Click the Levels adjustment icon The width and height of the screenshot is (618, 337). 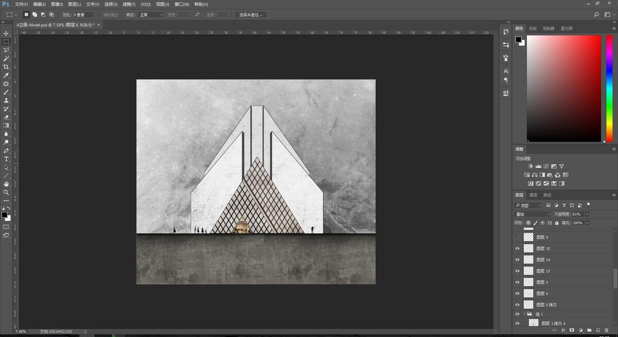538,166
